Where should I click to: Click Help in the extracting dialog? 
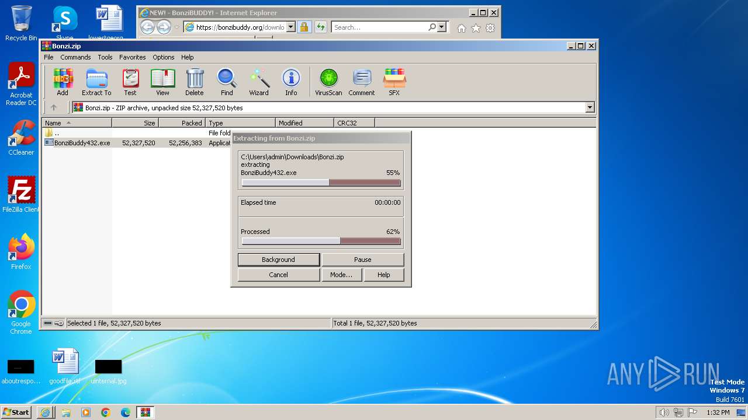(x=383, y=275)
